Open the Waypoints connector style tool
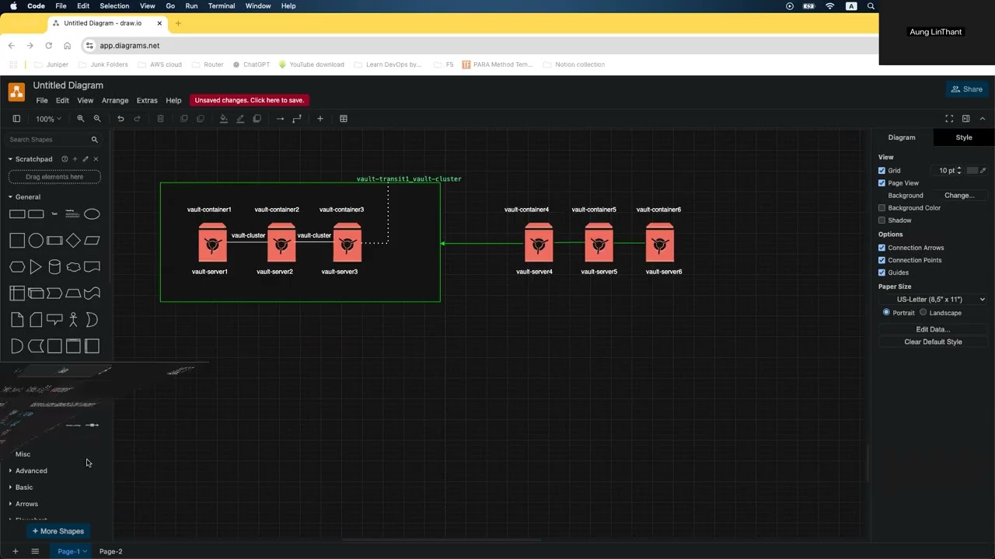 click(x=297, y=119)
